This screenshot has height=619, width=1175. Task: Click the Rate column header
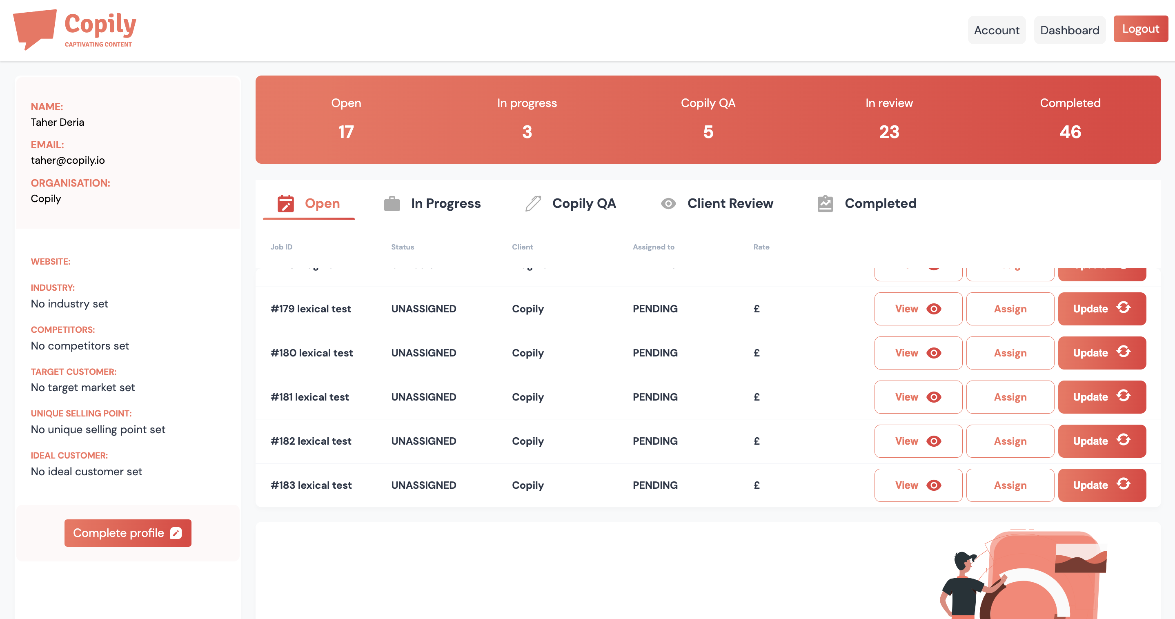point(761,247)
